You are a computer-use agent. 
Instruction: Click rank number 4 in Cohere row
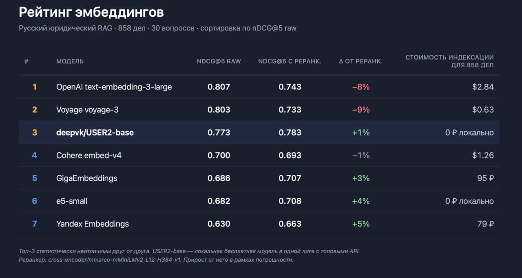click(x=35, y=156)
